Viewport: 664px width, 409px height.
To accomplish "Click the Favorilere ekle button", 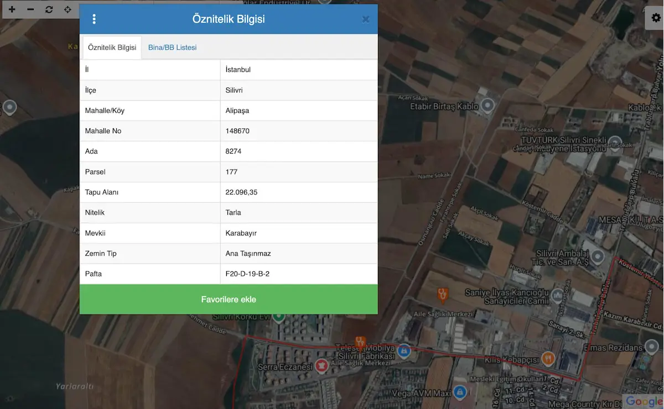I will (x=229, y=300).
